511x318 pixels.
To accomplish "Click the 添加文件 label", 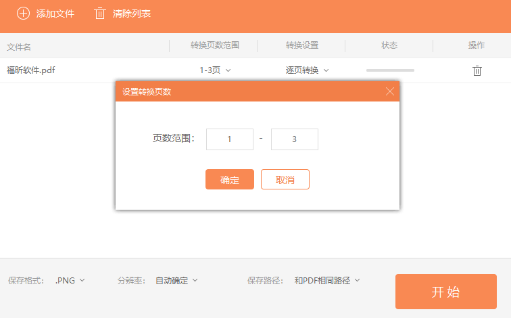I will pyautogui.click(x=55, y=14).
